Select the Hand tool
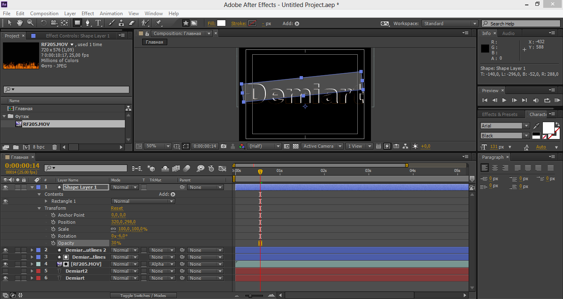This screenshot has height=299, width=563. tap(20, 23)
